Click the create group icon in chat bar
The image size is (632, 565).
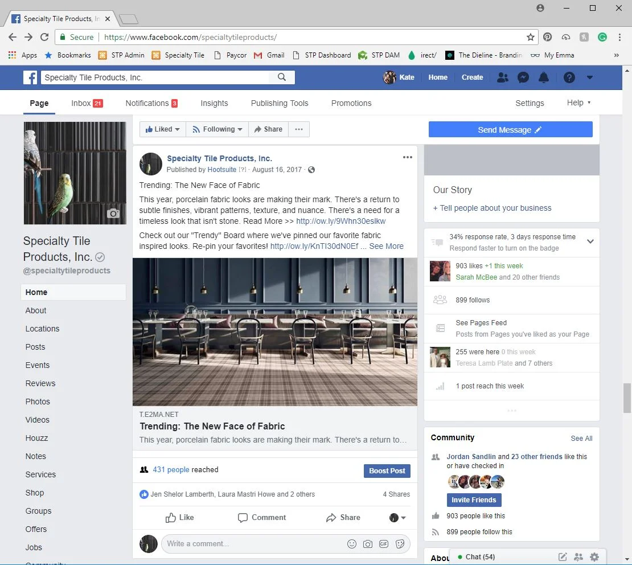578,557
